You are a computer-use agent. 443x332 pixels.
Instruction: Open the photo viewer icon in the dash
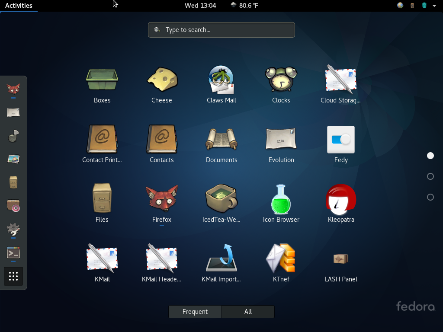click(x=13, y=159)
